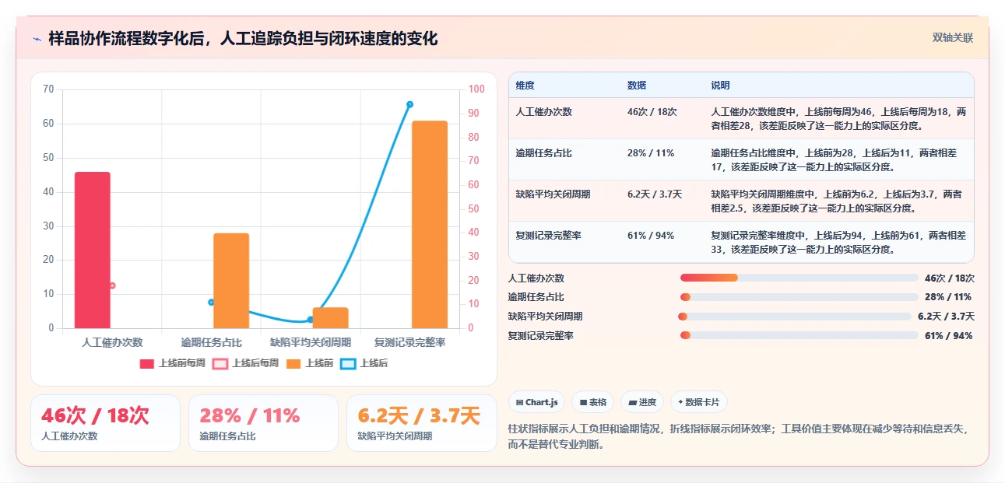
Task: Toggle the orange 上线前 legend item
Action: tap(310, 363)
